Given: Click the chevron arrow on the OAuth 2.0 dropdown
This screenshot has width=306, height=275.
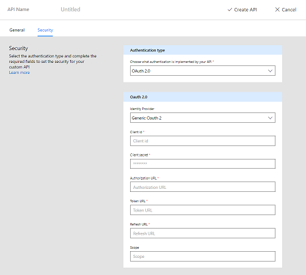Looking at the screenshot, I should click(x=270, y=71).
